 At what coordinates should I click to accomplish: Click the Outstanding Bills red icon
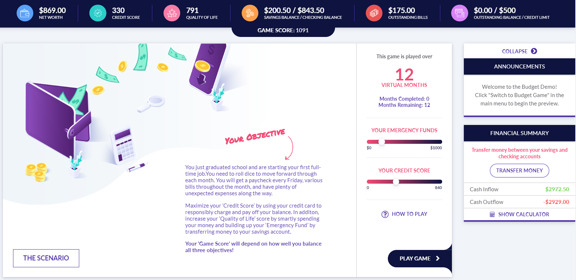374,13
